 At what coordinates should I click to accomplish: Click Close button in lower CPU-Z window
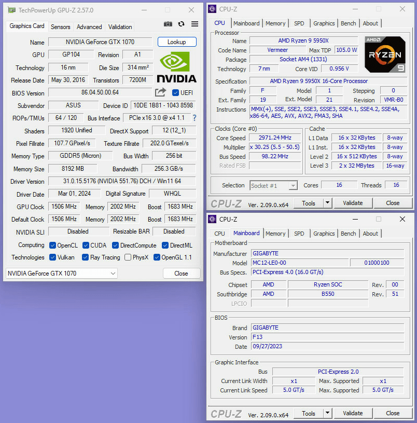[x=393, y=413]
